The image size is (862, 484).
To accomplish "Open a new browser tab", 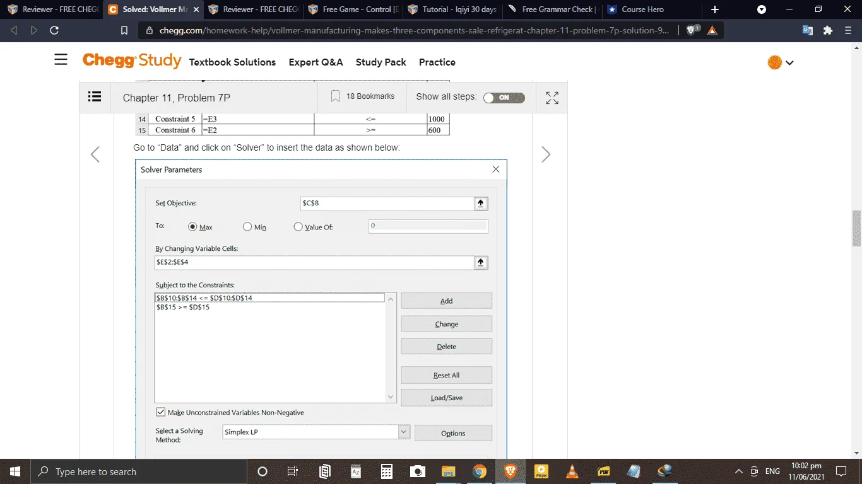I will (x=714, y=9).
